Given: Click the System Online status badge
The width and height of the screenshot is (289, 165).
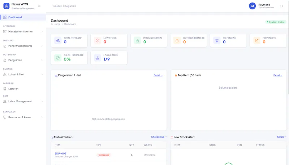Looking at the screenshot, I should click(x=276, y=22).
